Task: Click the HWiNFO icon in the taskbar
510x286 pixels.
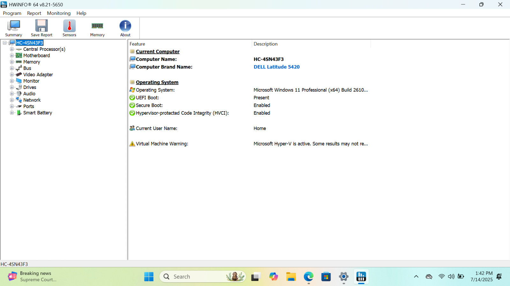Action: click(361, 276)
